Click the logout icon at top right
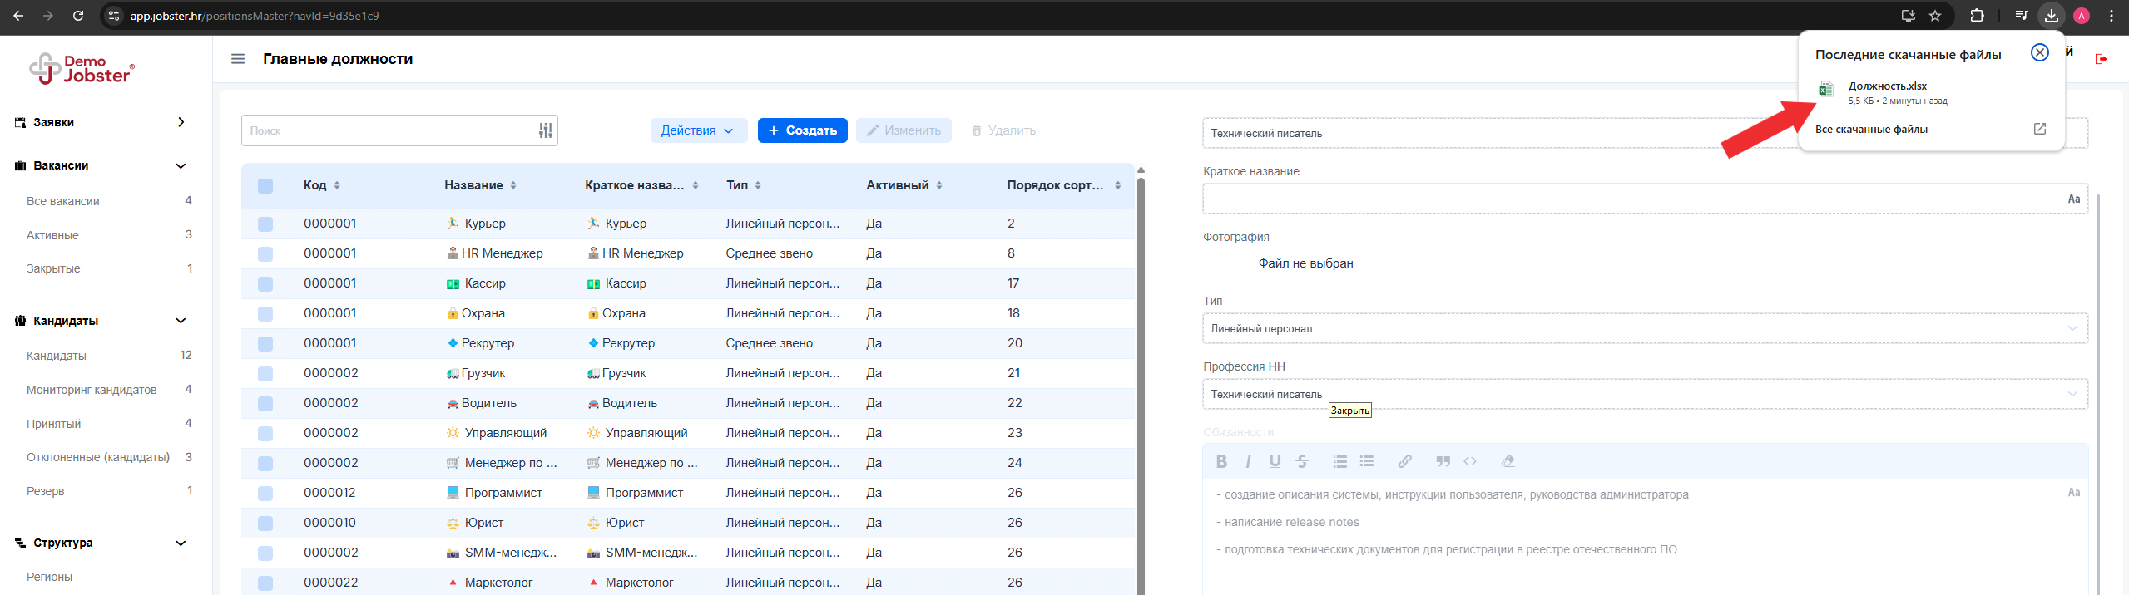The image size is (2129, 595). click(x=2101, y=59)
